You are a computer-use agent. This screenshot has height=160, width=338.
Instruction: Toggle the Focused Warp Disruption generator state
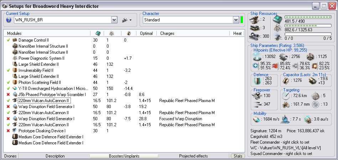coord(9,118)
